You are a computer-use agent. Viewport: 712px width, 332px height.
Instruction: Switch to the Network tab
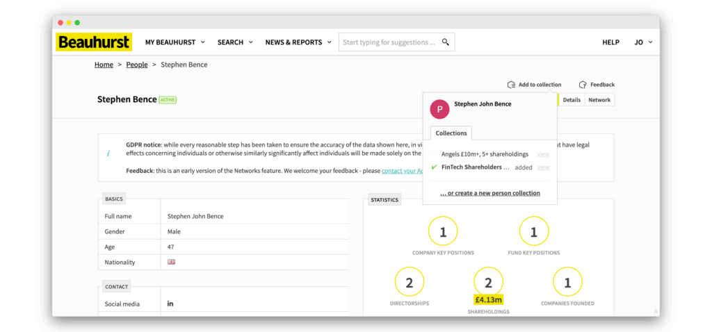(x=599, y=100)
